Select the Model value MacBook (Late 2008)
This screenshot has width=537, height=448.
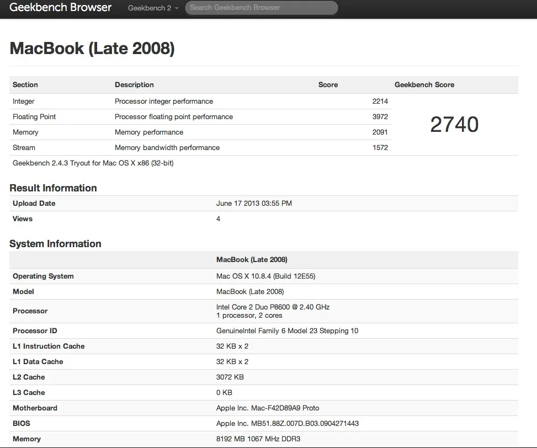[x=250, y=292]
